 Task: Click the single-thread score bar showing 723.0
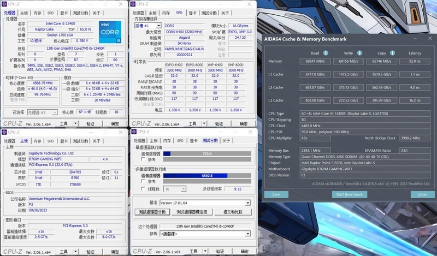tap(207, 154)
